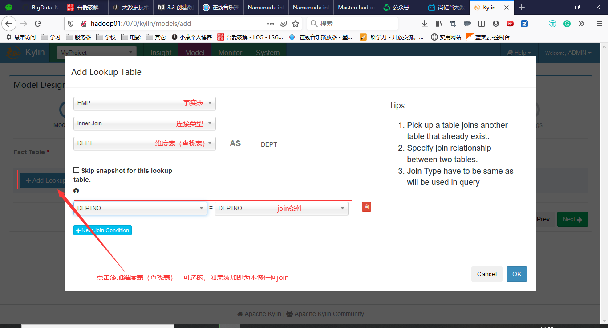Click the address bar URL hadoop01:7070
The height and width of the screenshot is (328, 608).
point(141,24)
